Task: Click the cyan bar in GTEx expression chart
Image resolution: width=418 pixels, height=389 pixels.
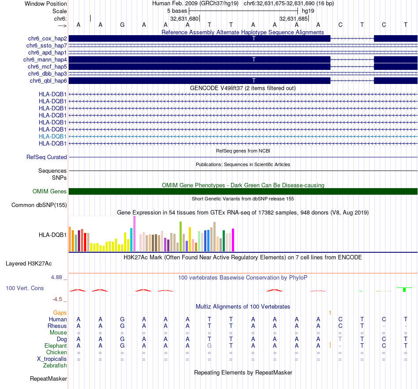Action: (132, 240)
